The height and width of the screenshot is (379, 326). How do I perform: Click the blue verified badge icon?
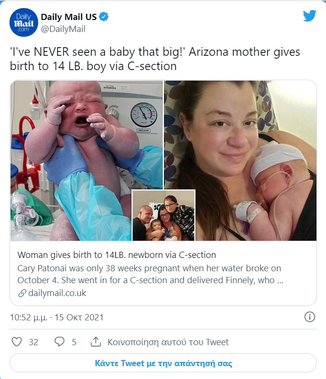coord(104,17)
